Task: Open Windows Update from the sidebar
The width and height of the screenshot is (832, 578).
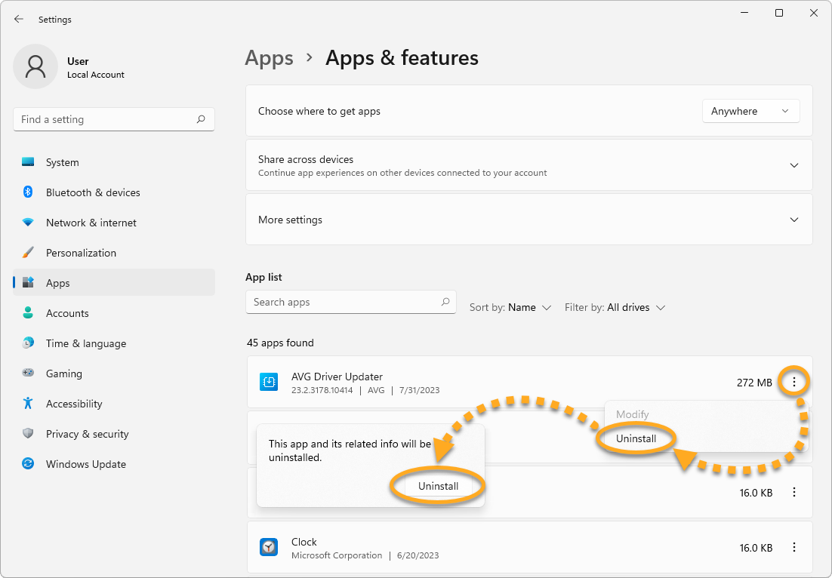Action: click(x=85, y=464)
